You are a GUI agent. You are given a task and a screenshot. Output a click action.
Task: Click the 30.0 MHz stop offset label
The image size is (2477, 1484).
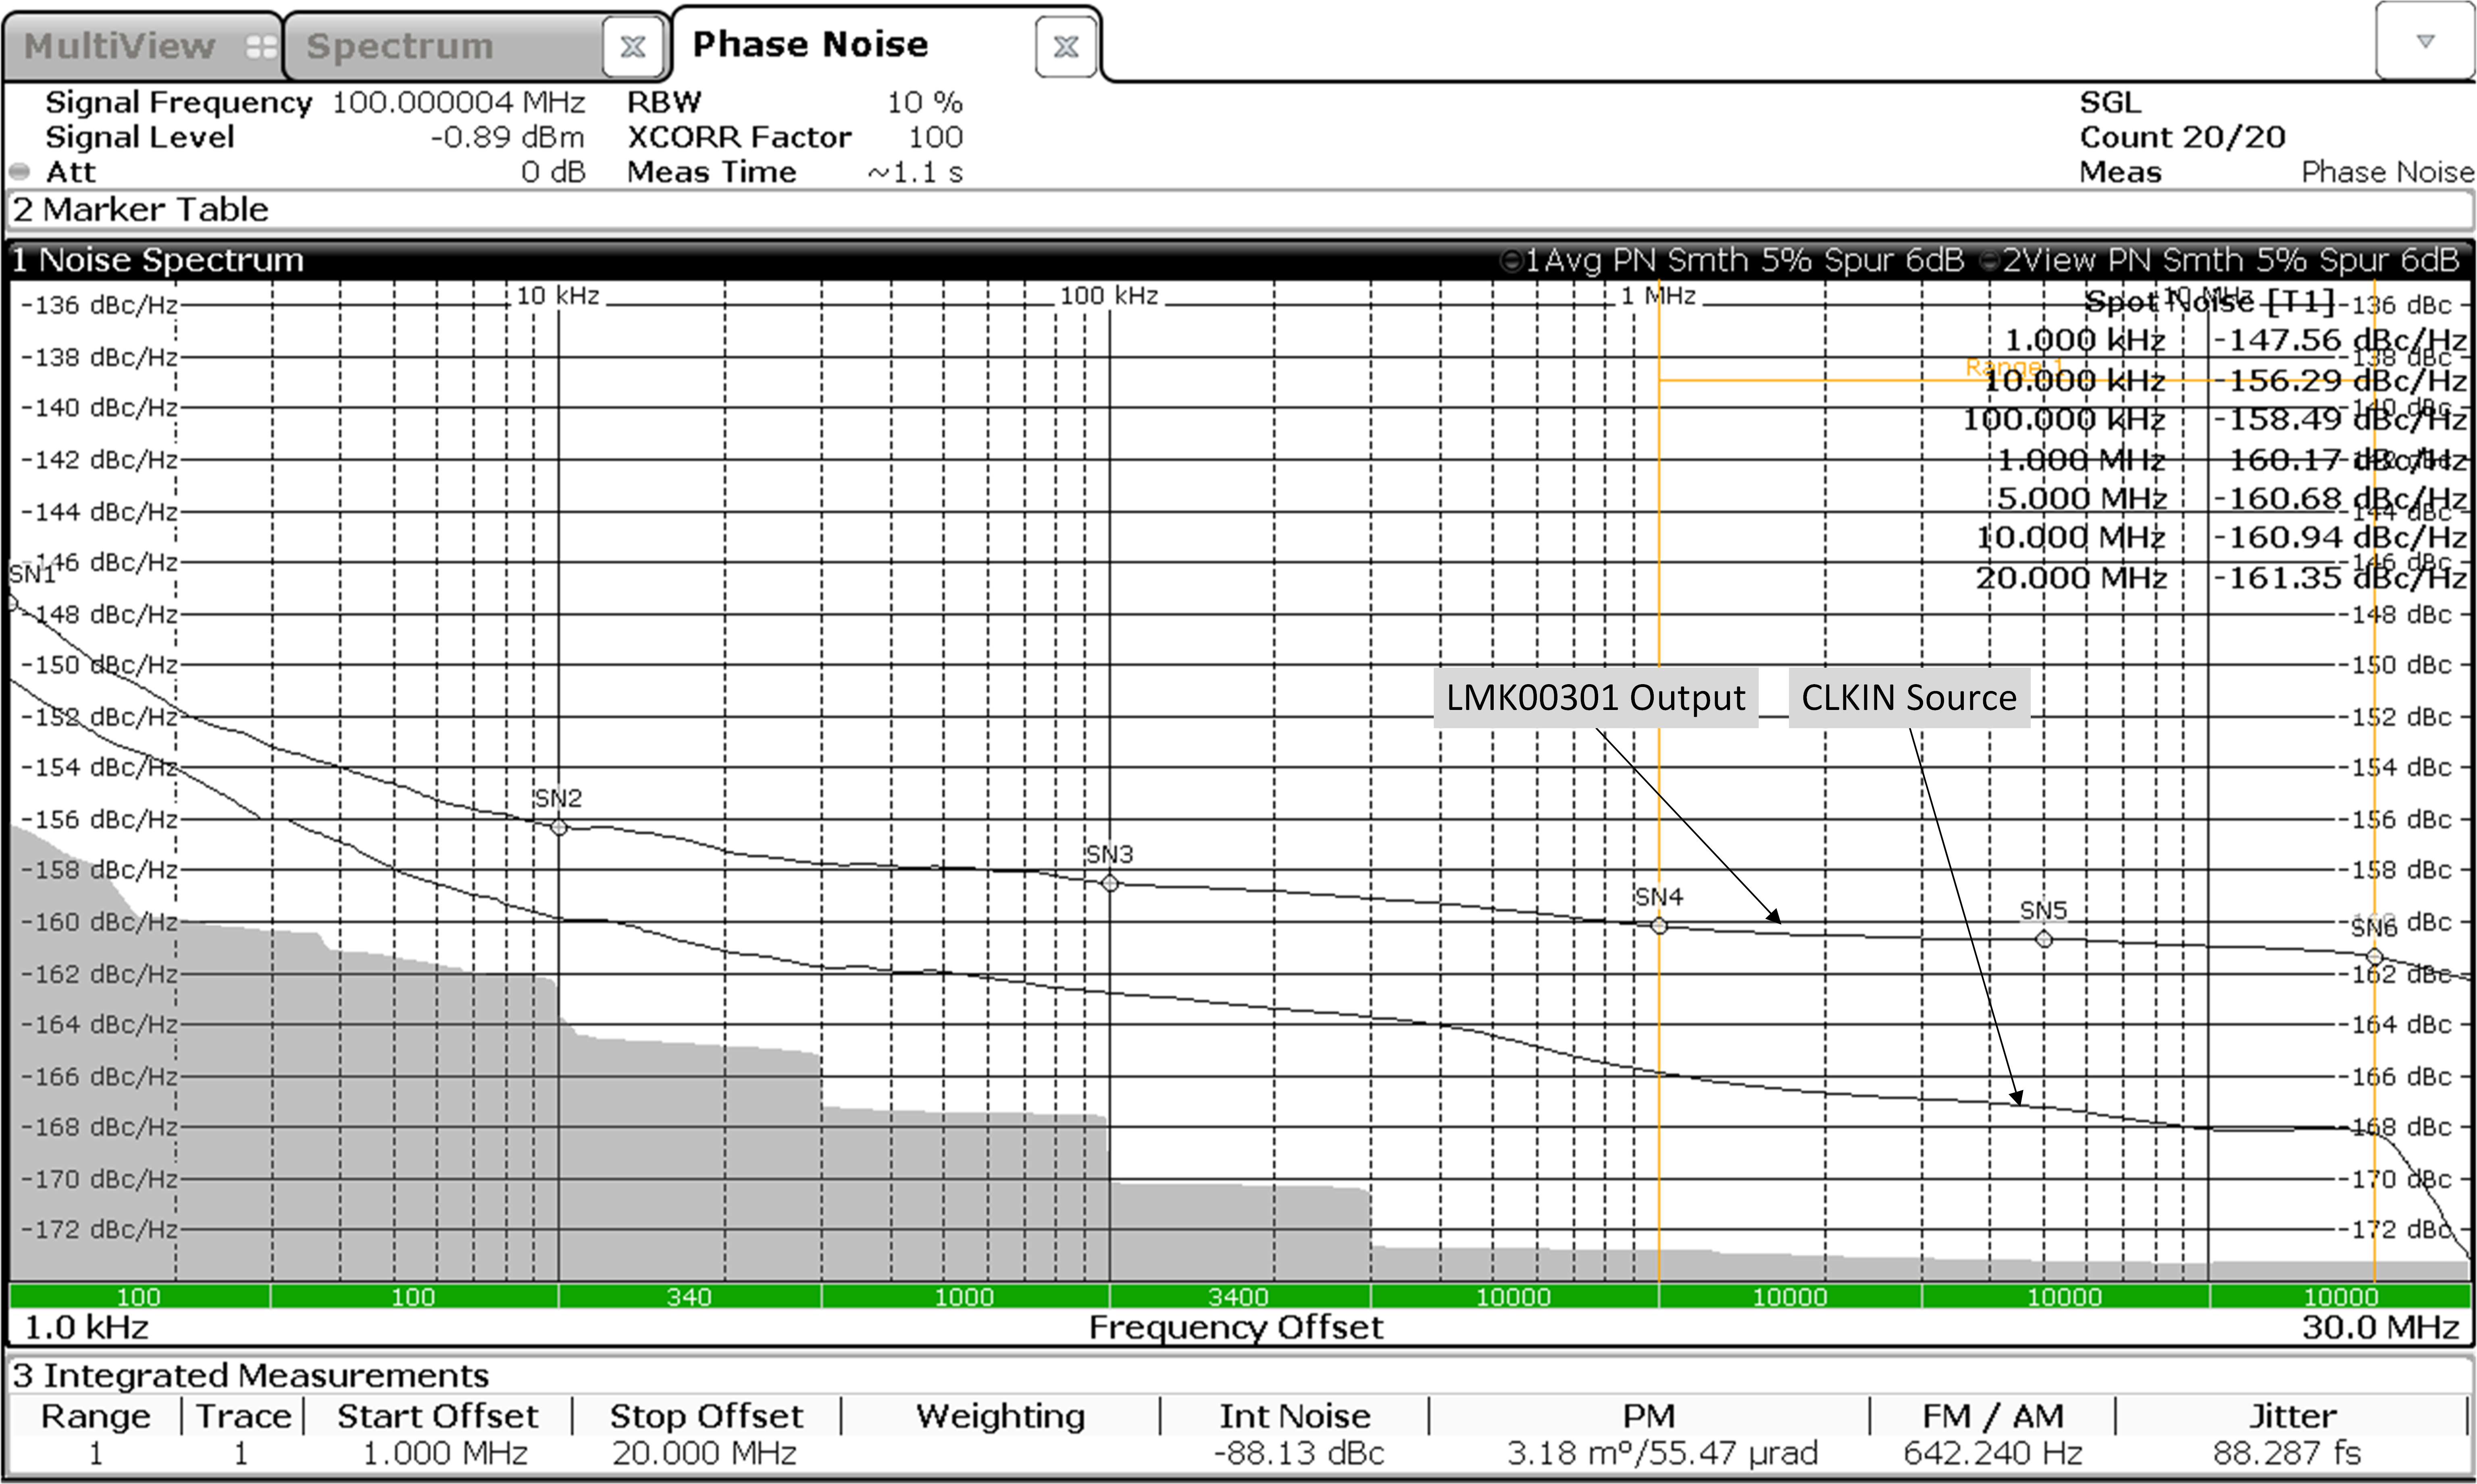pyautogui.click(x=2380, y=1328)
